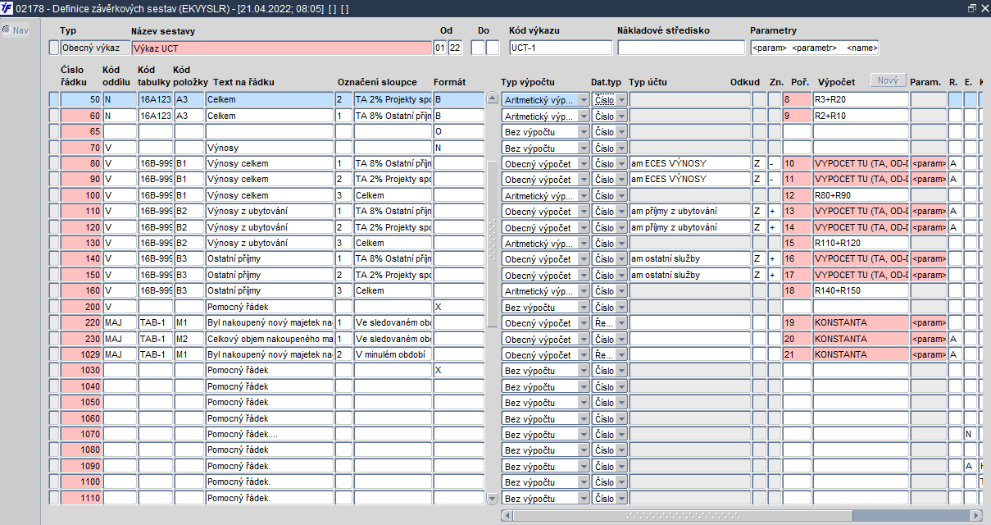
Task: Expand Typ výpočtu dropdown for row 80
Action: pos(583,163)
